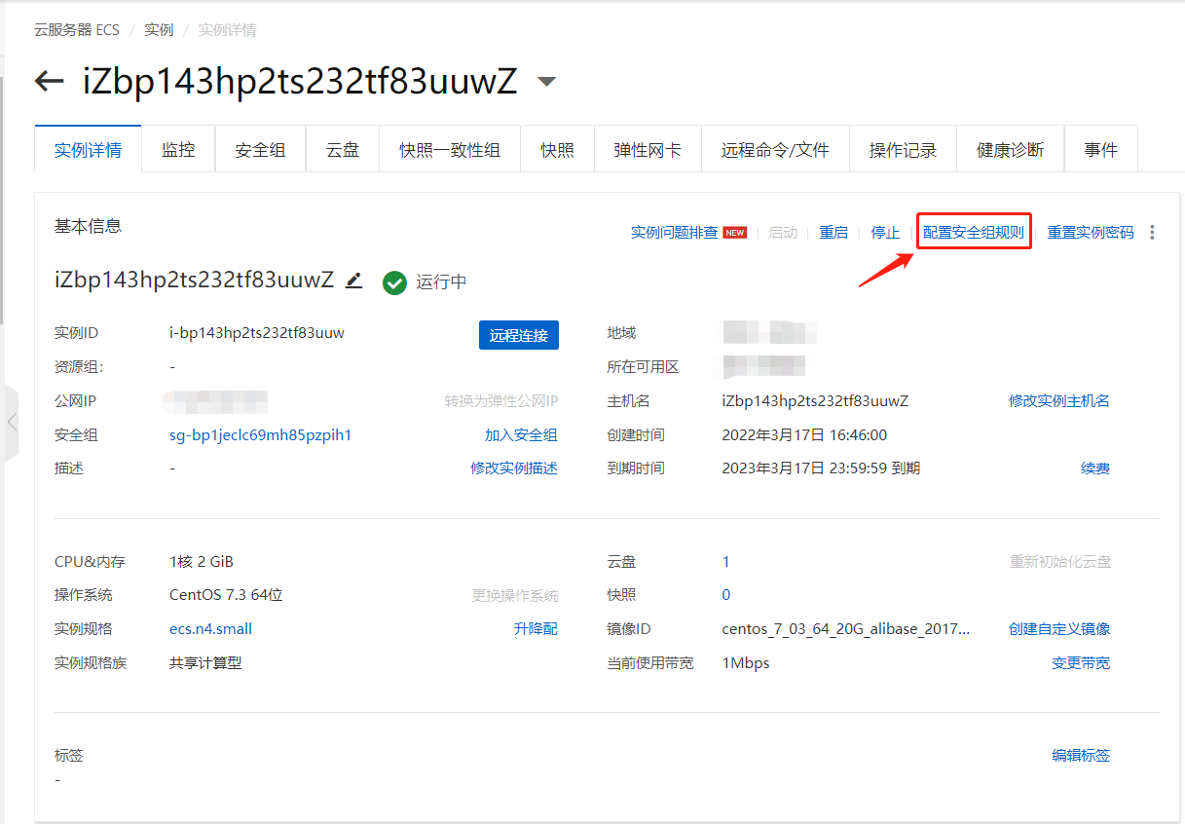Edit instance name with pencil icon
This screenshot has height=824, width=1185.
click(x=354, y=281)
